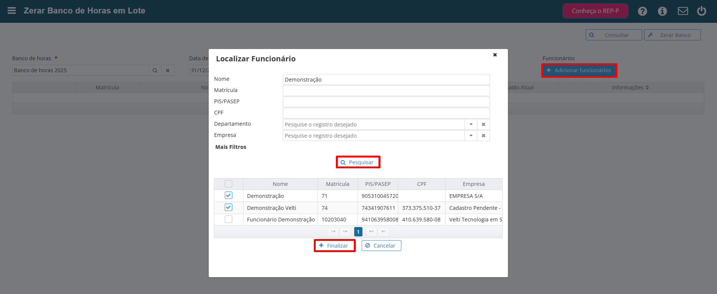
Task: Expand Mais Filtros section
Action: click(x=230, y=147)
